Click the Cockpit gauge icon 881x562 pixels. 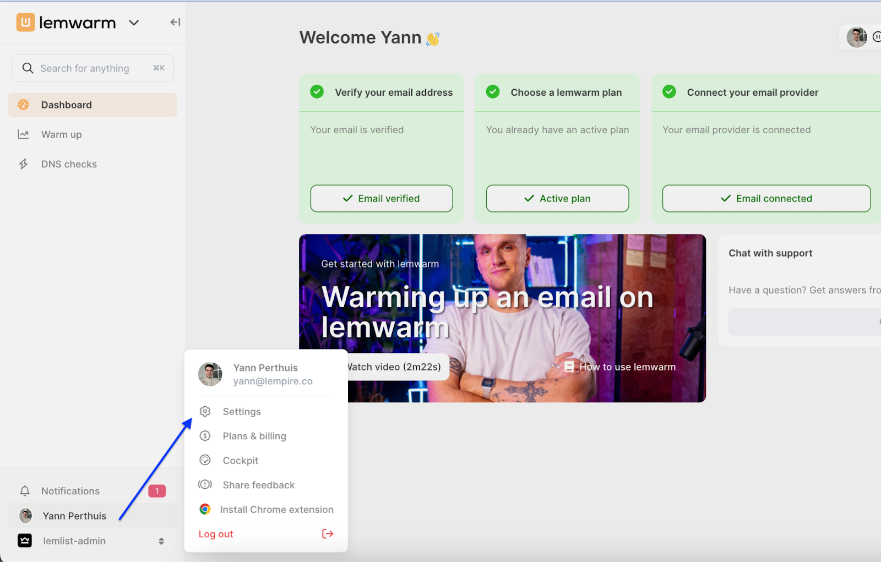pos(205,460)
